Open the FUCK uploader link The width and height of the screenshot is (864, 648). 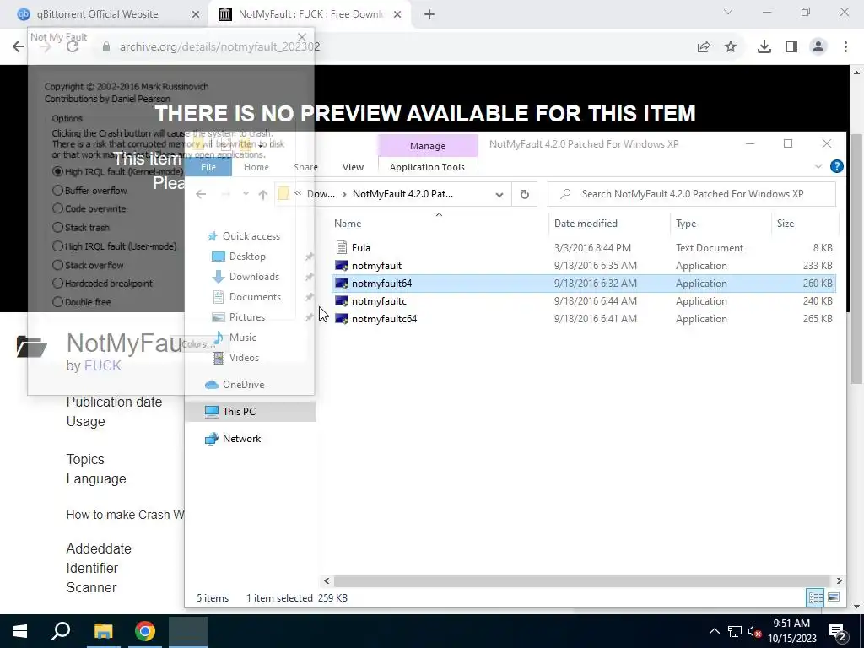(x=102, y=366)
